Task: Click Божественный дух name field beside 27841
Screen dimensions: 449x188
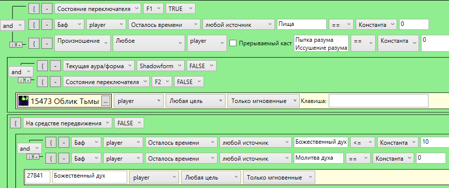Action: [x=90, y=177]
